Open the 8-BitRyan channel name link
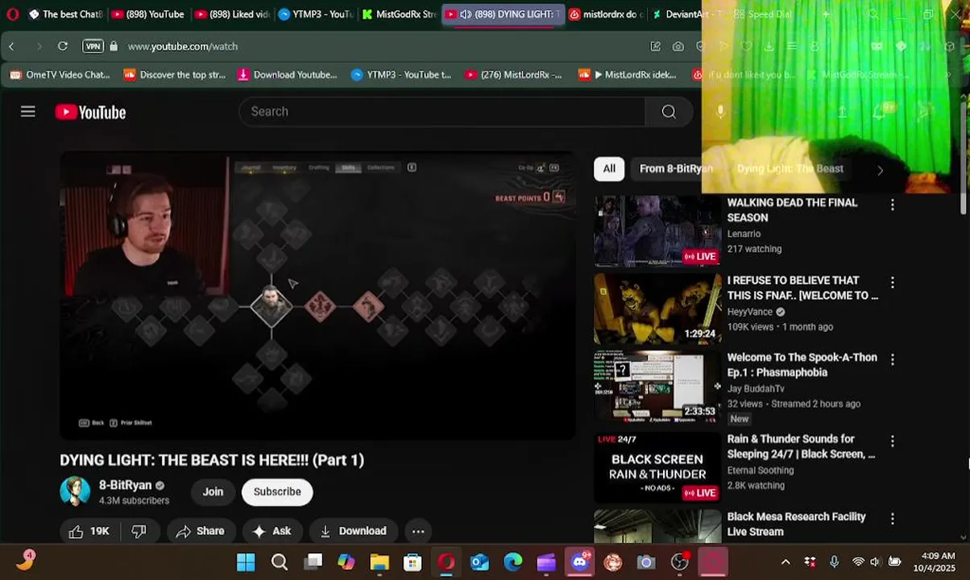 coord(125,485)
